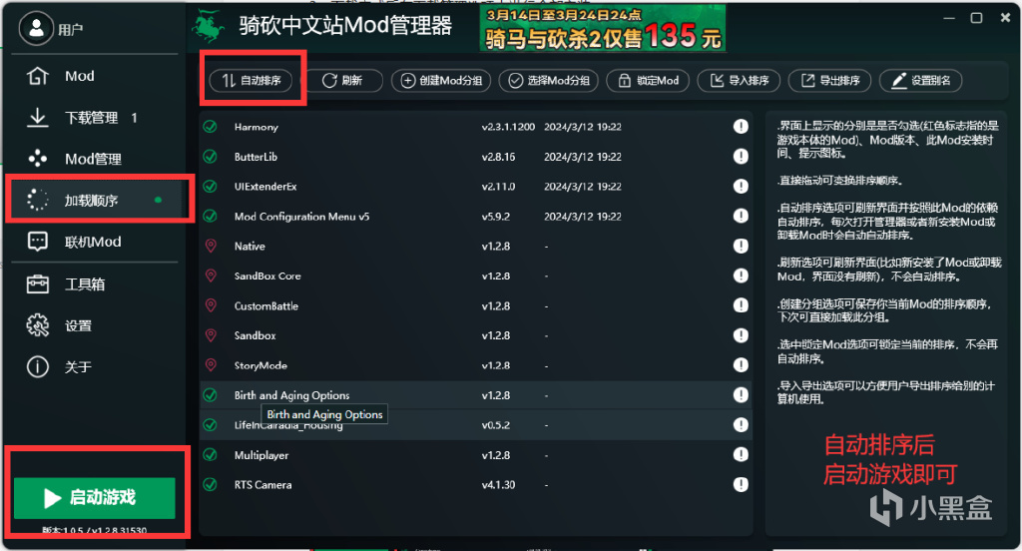Viewport: 1022px width, 551px height.
Task: Toggle LifeInCalradia_Housing mod checkmark
Action: point(210,425)
